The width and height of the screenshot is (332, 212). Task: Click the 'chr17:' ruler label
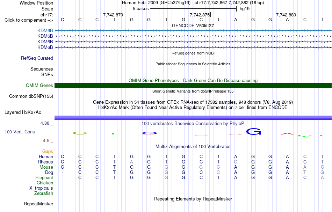click(47, 15)
